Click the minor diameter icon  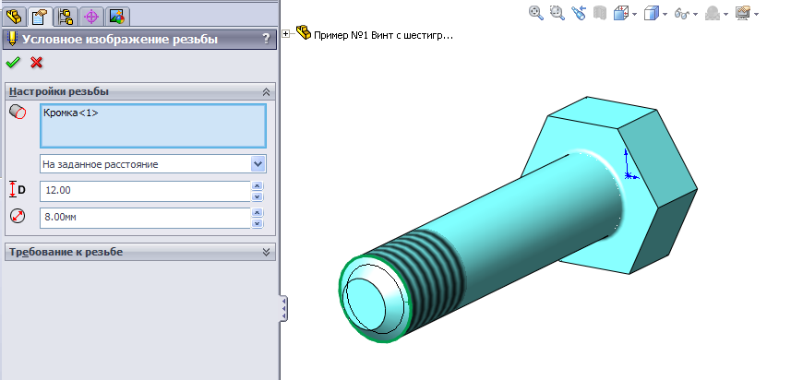pyautogui.click(x=18, y=217)
